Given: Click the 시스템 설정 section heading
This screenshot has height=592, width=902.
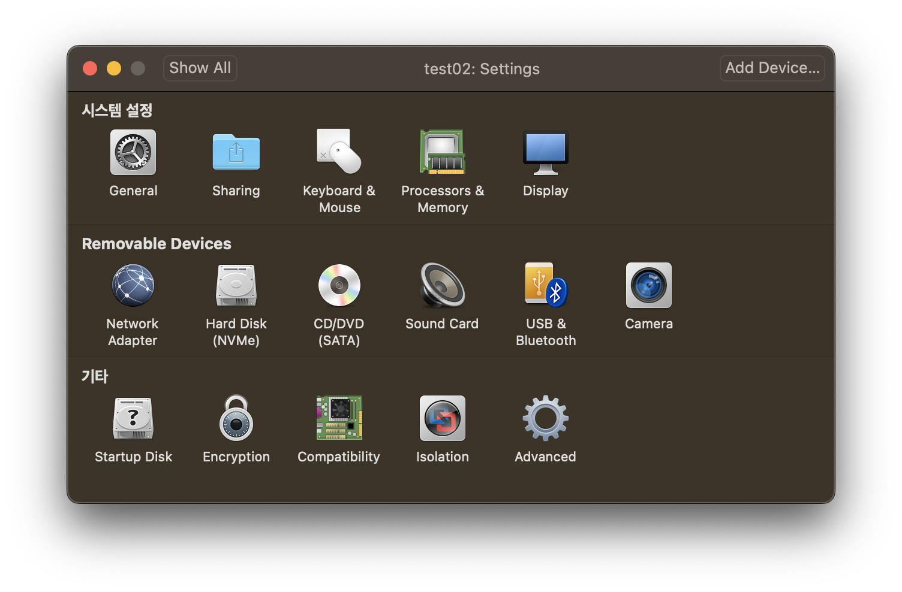Looking at the screenshot, I should point(118,110).
